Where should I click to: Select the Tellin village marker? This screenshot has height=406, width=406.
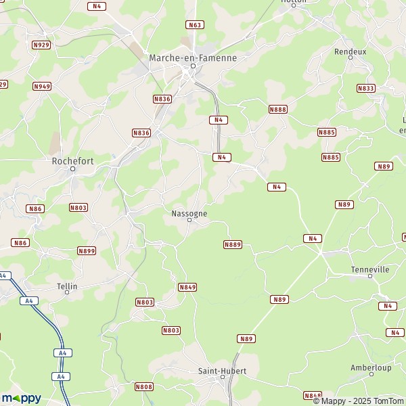click(67, 292)
